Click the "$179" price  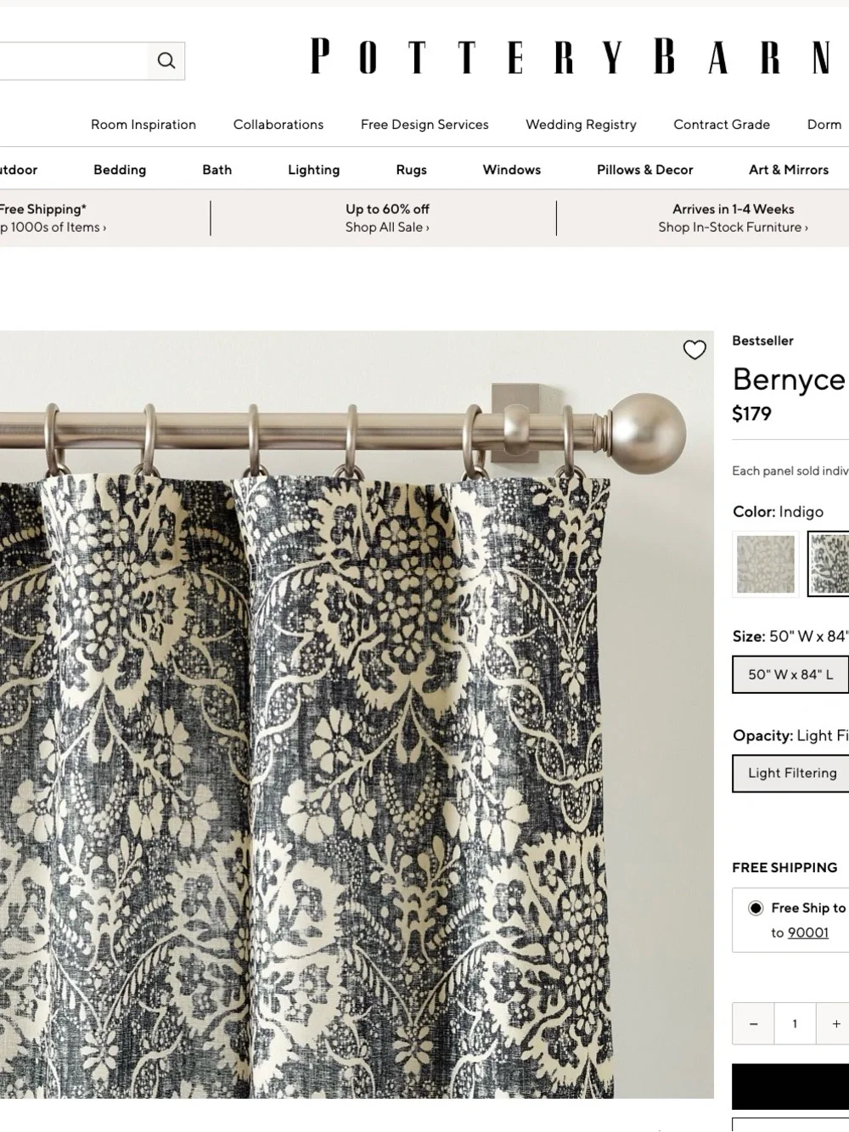(752, 414)
